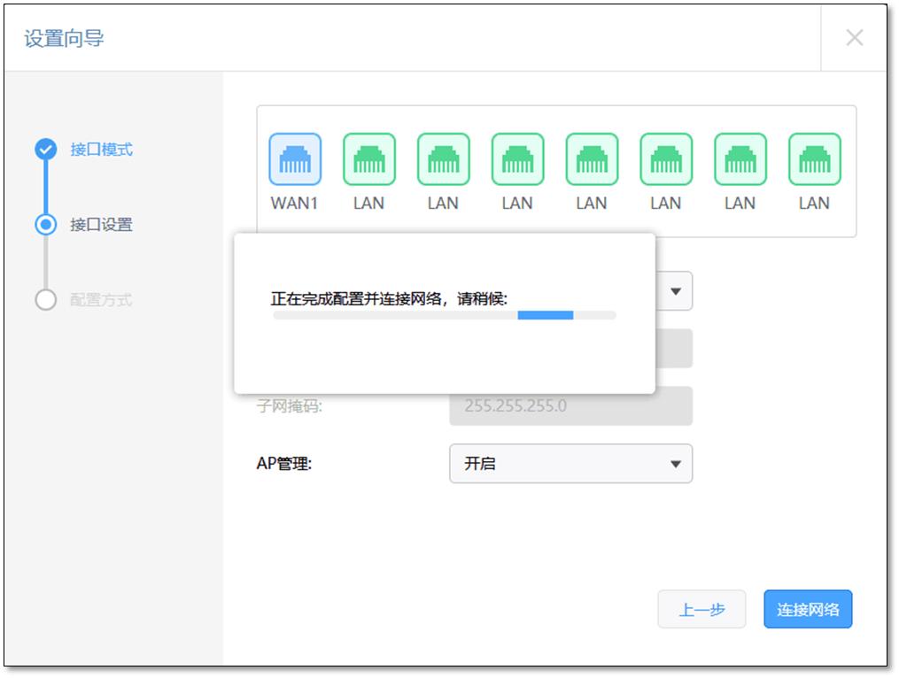Expand the partially hidden dropdown above the progress dialog
The width and height of the screenshot is (899, 678).
(675, 290)
